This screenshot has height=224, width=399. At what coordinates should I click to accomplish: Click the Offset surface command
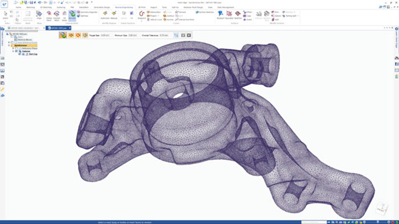[248, 12]
